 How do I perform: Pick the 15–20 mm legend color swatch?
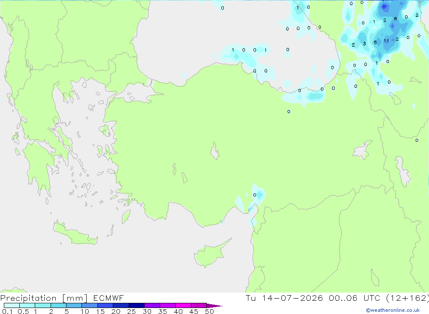[105, 305]
